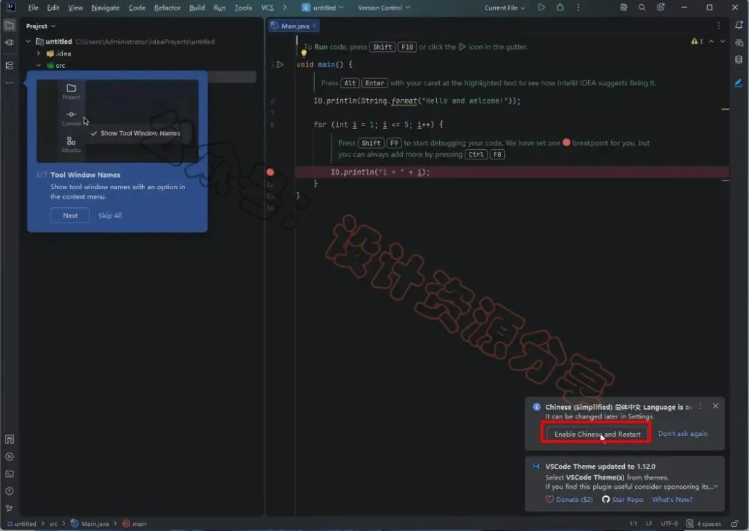Click What's New? link

[x=672, y=500]
